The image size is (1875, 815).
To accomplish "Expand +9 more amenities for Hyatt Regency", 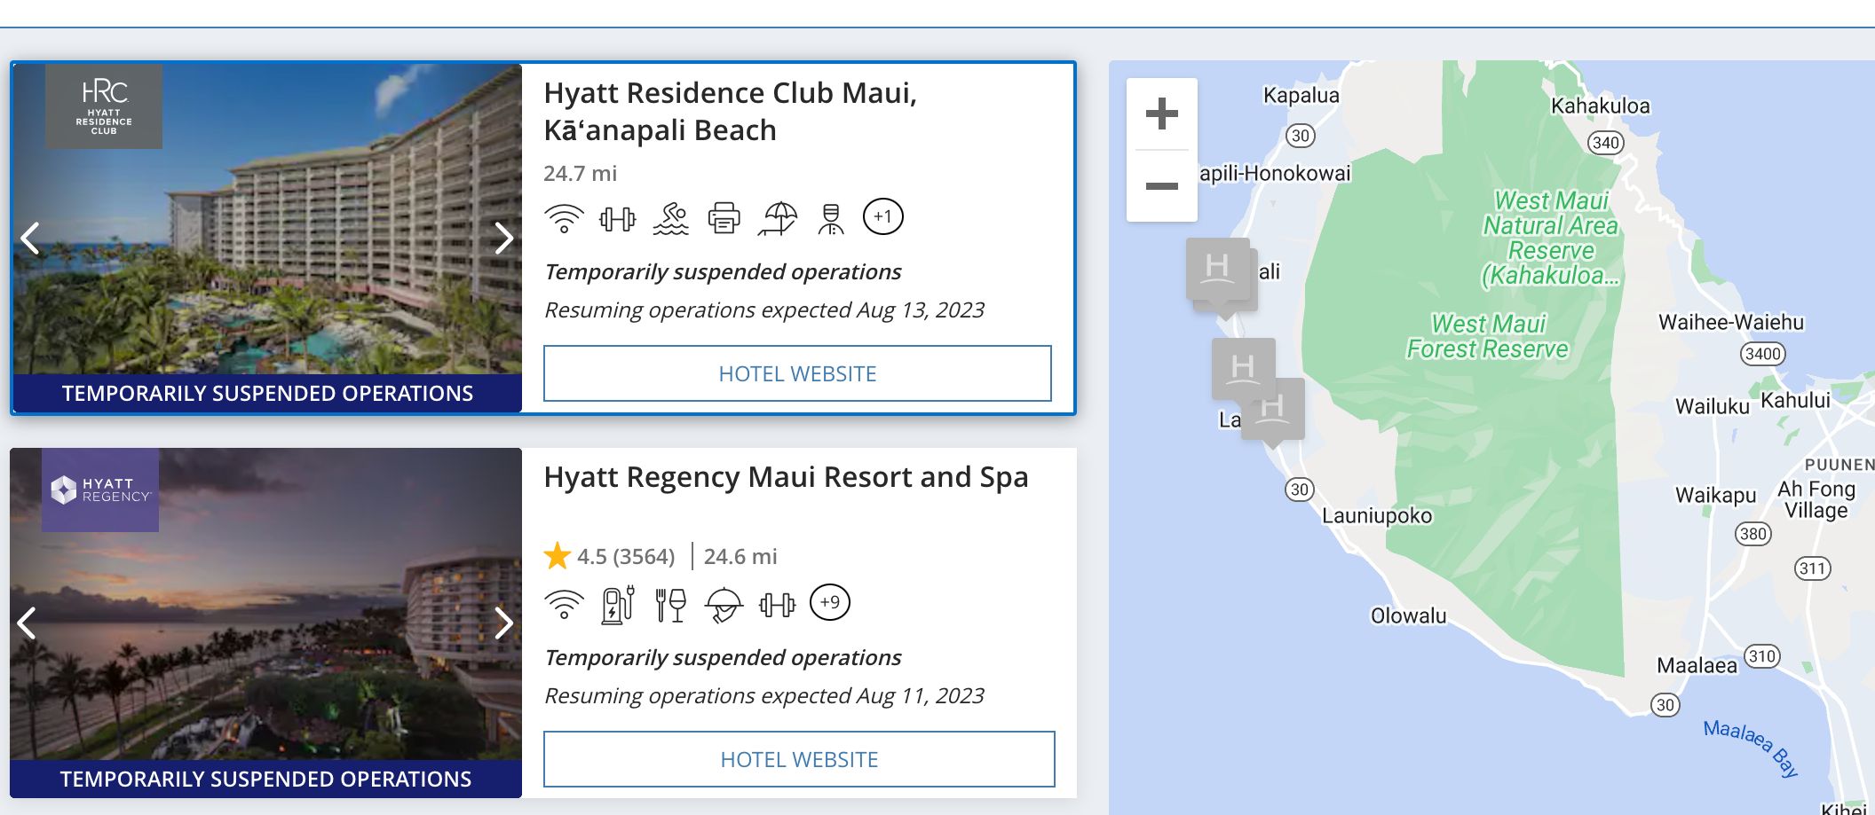I will point(829,603).
